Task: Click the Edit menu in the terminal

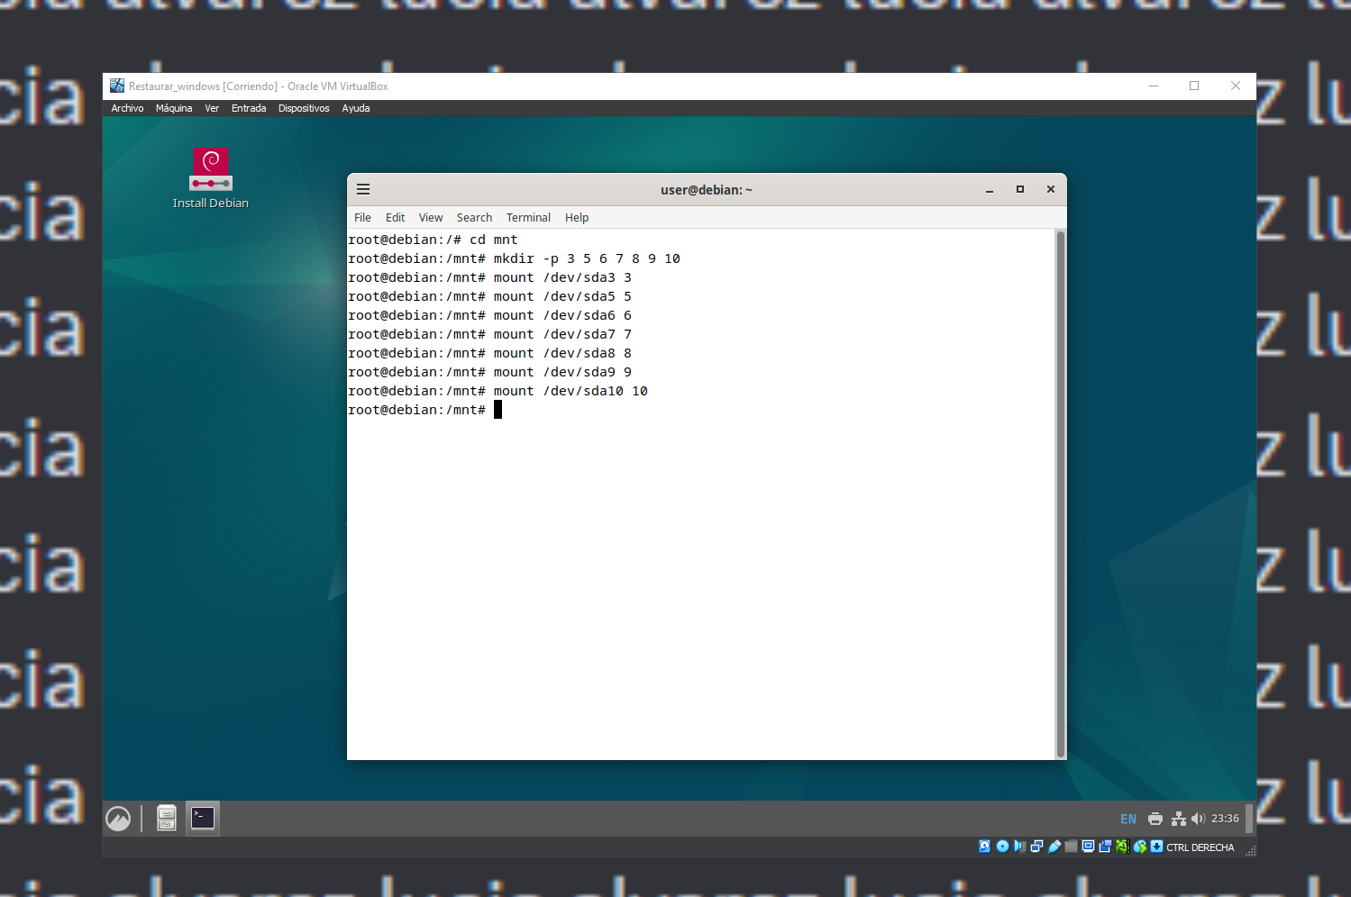Action: pos(395,217)
